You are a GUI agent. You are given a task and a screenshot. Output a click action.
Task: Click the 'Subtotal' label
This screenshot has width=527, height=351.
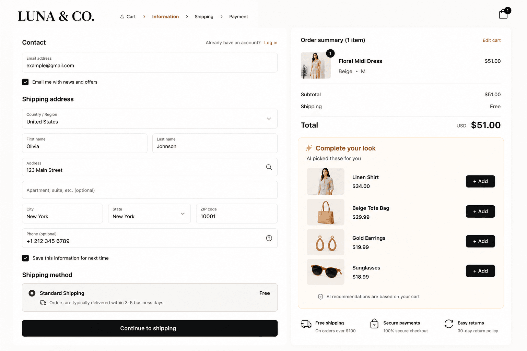click(x=311, y=95)
